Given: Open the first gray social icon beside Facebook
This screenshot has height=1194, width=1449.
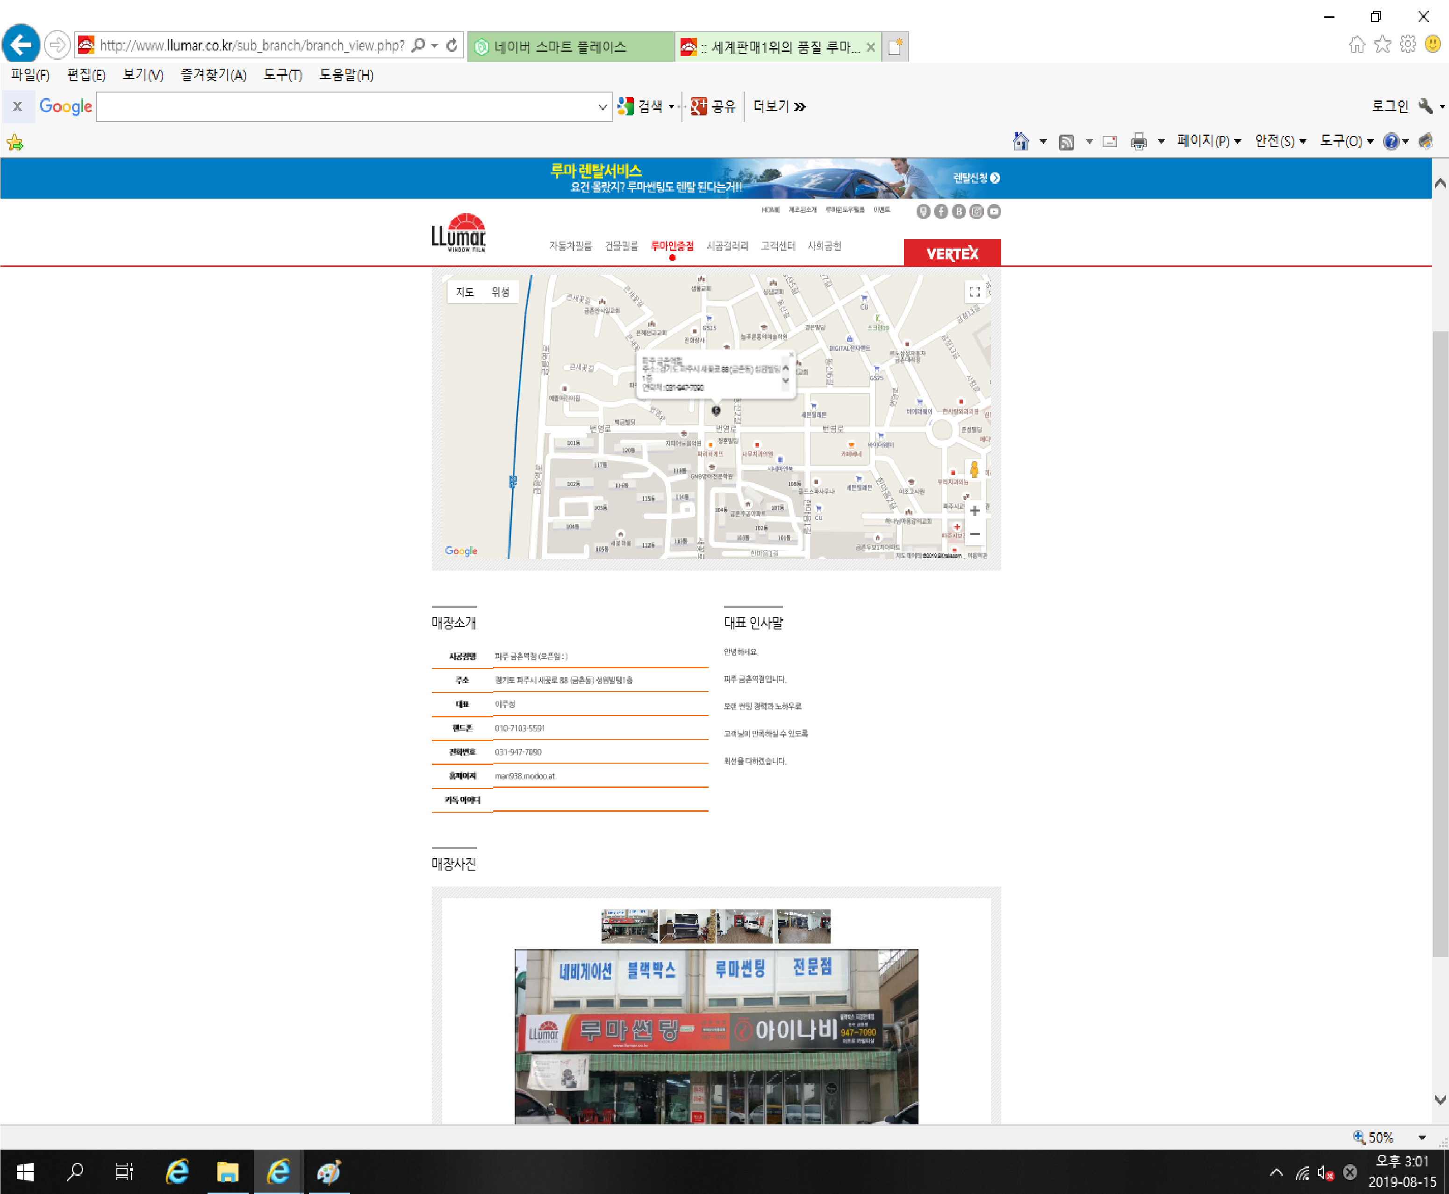Looking at the screenshot, I should point(923,211).
